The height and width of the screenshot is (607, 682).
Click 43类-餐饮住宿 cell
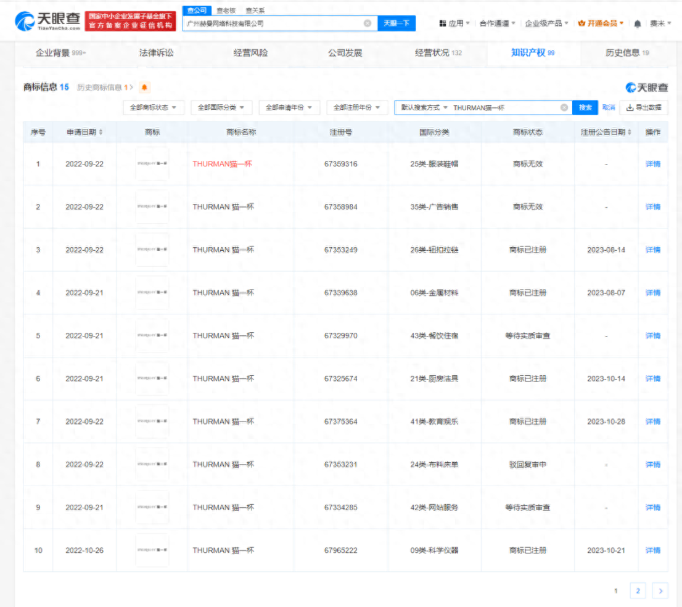click(434, 336)
